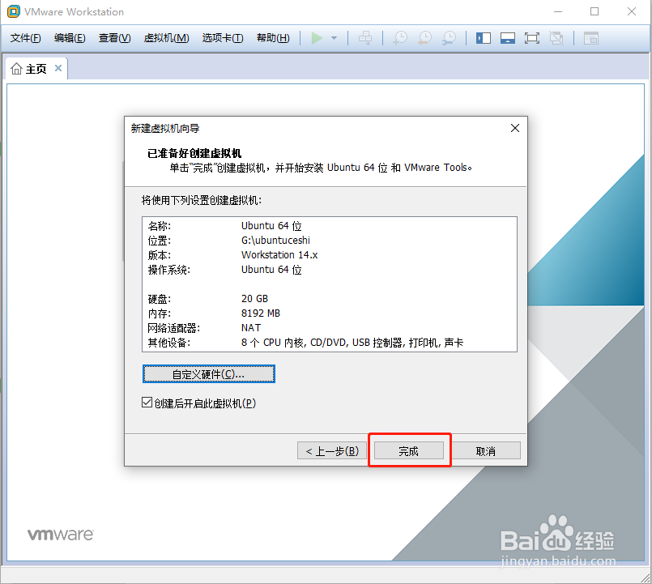Toggle 创建后开启此虚拟机 checkbox
This screenshot has width=652, height=584.
(147, 403)
